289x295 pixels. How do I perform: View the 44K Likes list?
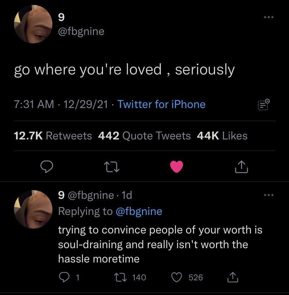point(222,136)
